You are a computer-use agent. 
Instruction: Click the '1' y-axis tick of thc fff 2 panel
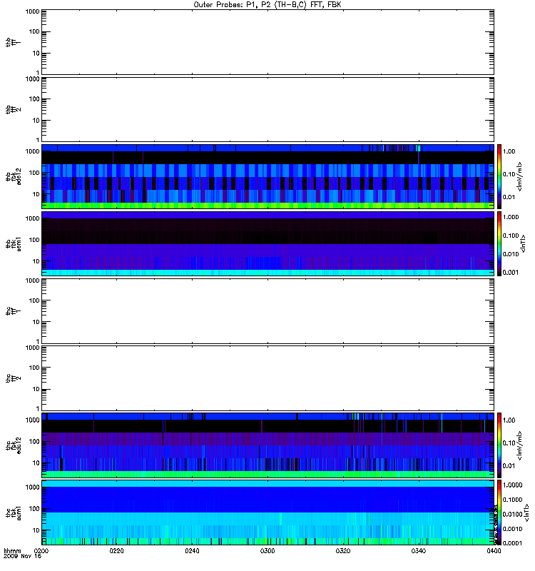click(x=38, y=408)
